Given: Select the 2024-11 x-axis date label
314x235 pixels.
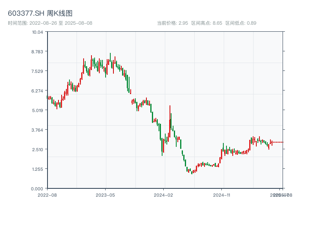Looking at the screenshot, I should (222, 195).
